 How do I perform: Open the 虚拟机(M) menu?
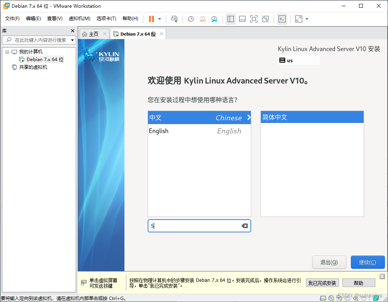(x=79, y=18)
